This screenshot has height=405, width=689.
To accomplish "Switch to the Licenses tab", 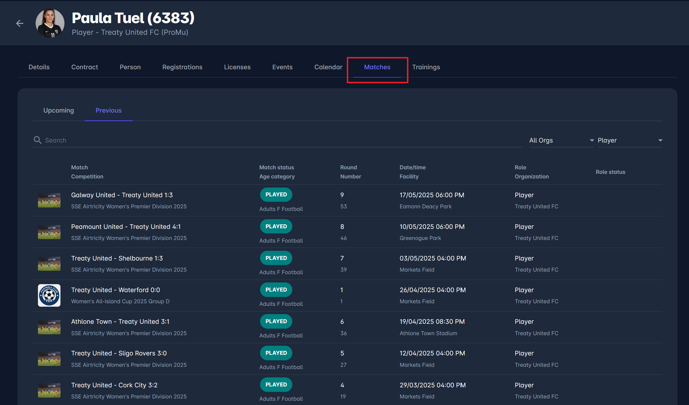I will 237,67.
